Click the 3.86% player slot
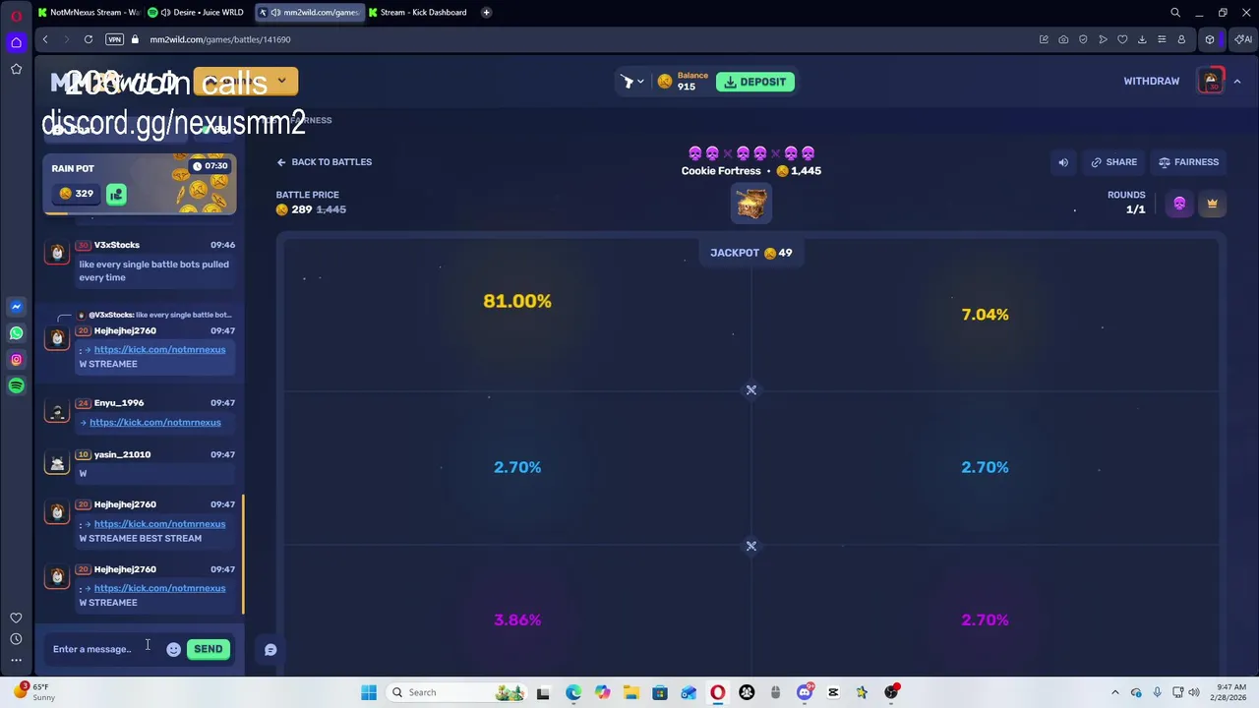This screenshot has height=708, width=1259. pyautogui.click(x=517, y=619)
